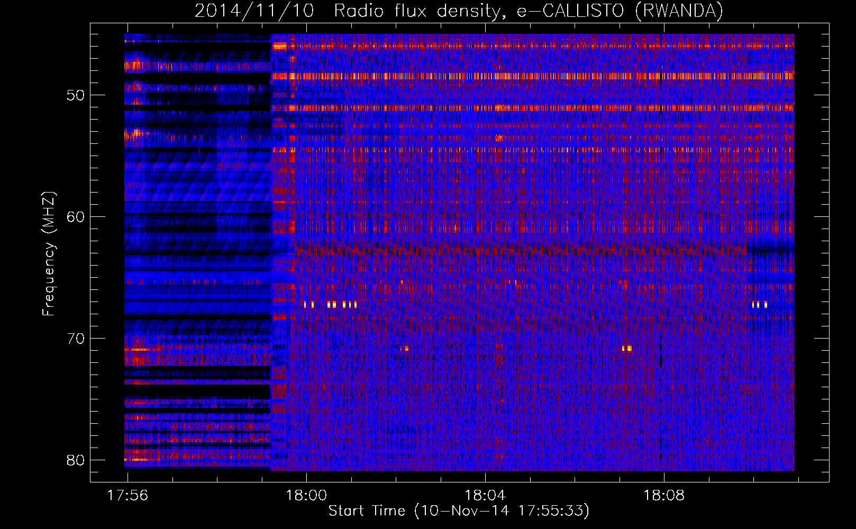Click the '50' frequency tick label
This screenshot has width=856, height=529.
pos(76,95)
